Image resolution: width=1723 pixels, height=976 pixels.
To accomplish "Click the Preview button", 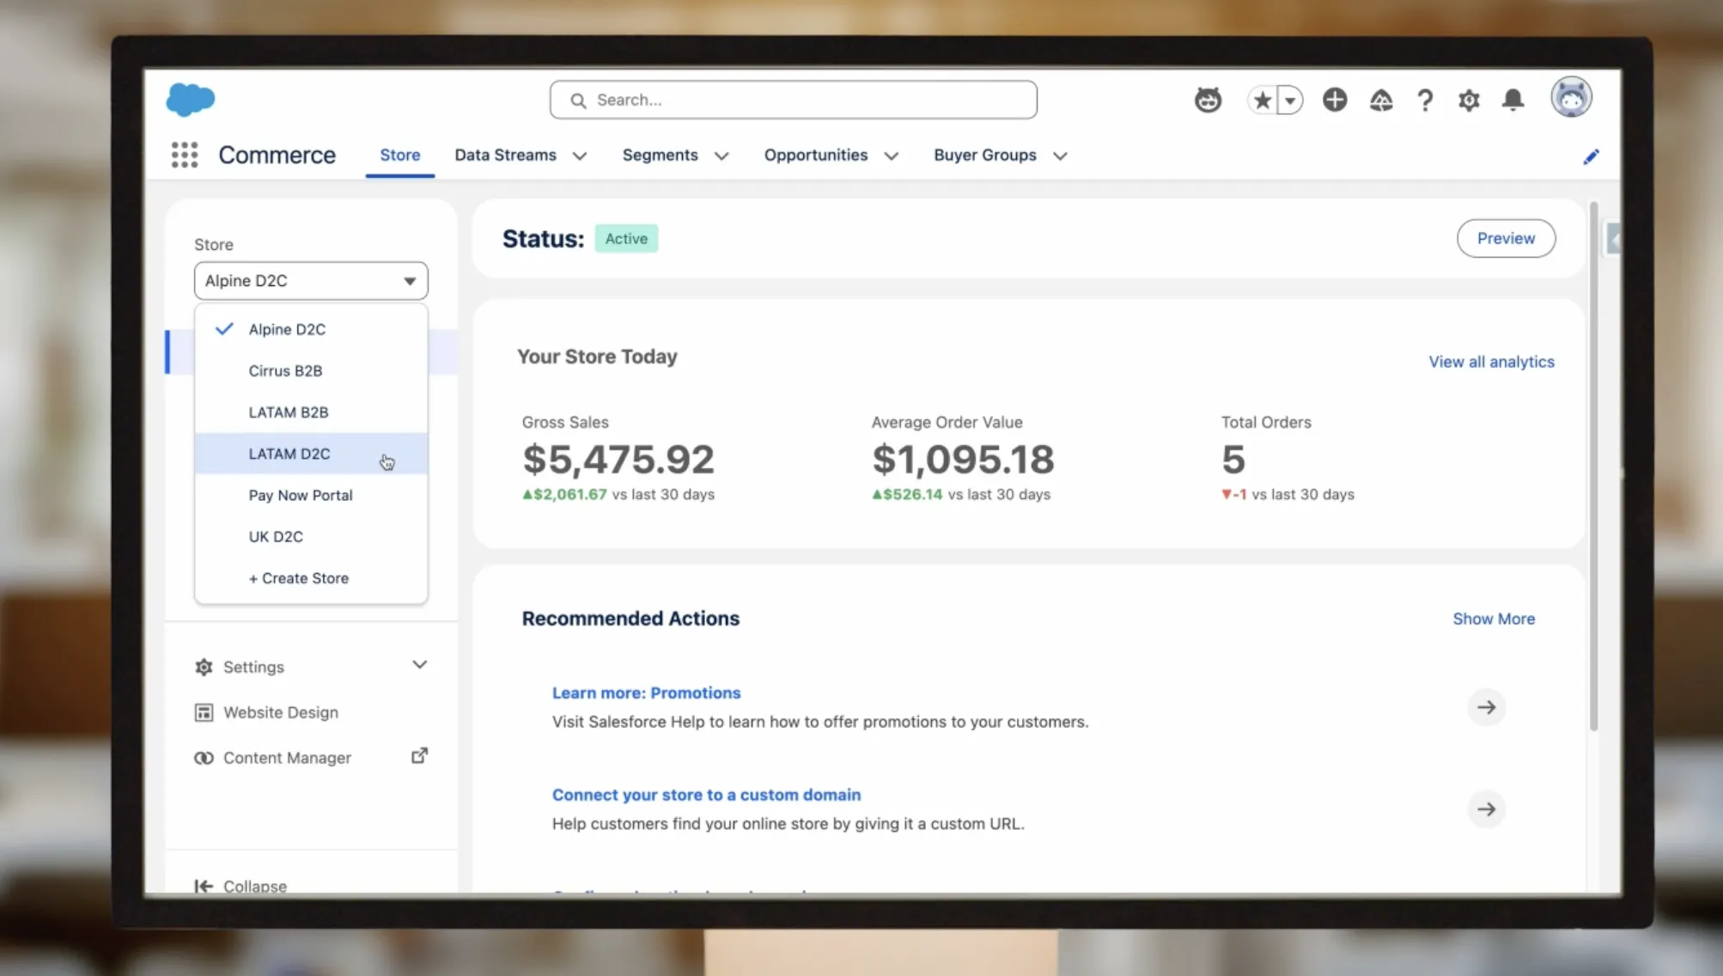I will 1506,239.
